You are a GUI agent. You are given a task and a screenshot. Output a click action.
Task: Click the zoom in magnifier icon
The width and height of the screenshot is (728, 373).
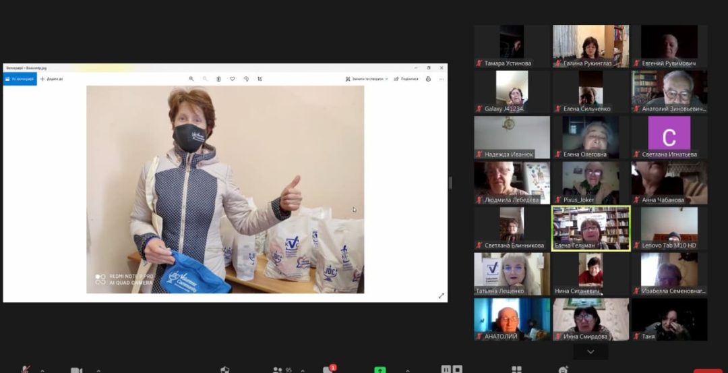[x=191, y=79]
